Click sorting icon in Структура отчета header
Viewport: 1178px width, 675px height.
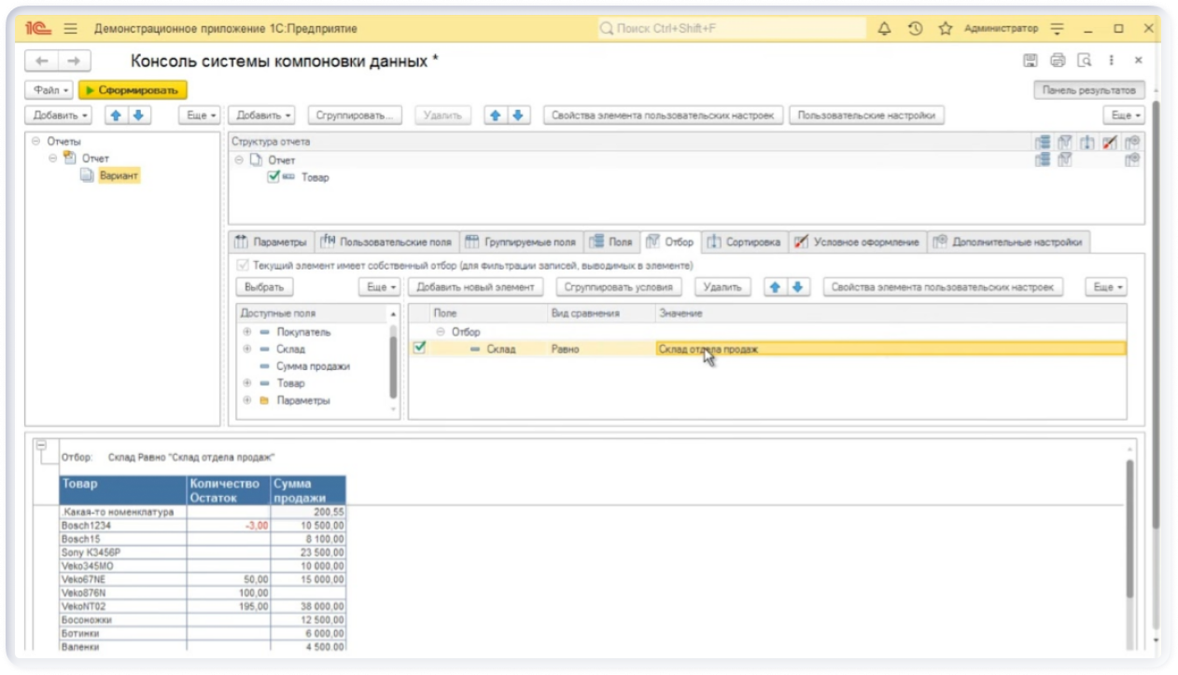(x=1087, y=143)
